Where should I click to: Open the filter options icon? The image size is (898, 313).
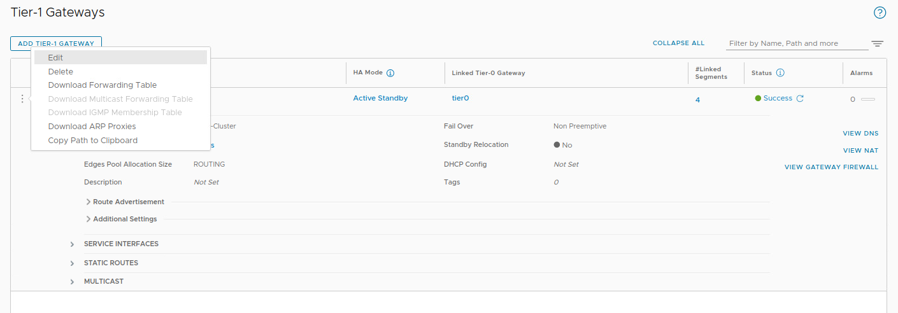pyautogui.click(x=878, y=44)
